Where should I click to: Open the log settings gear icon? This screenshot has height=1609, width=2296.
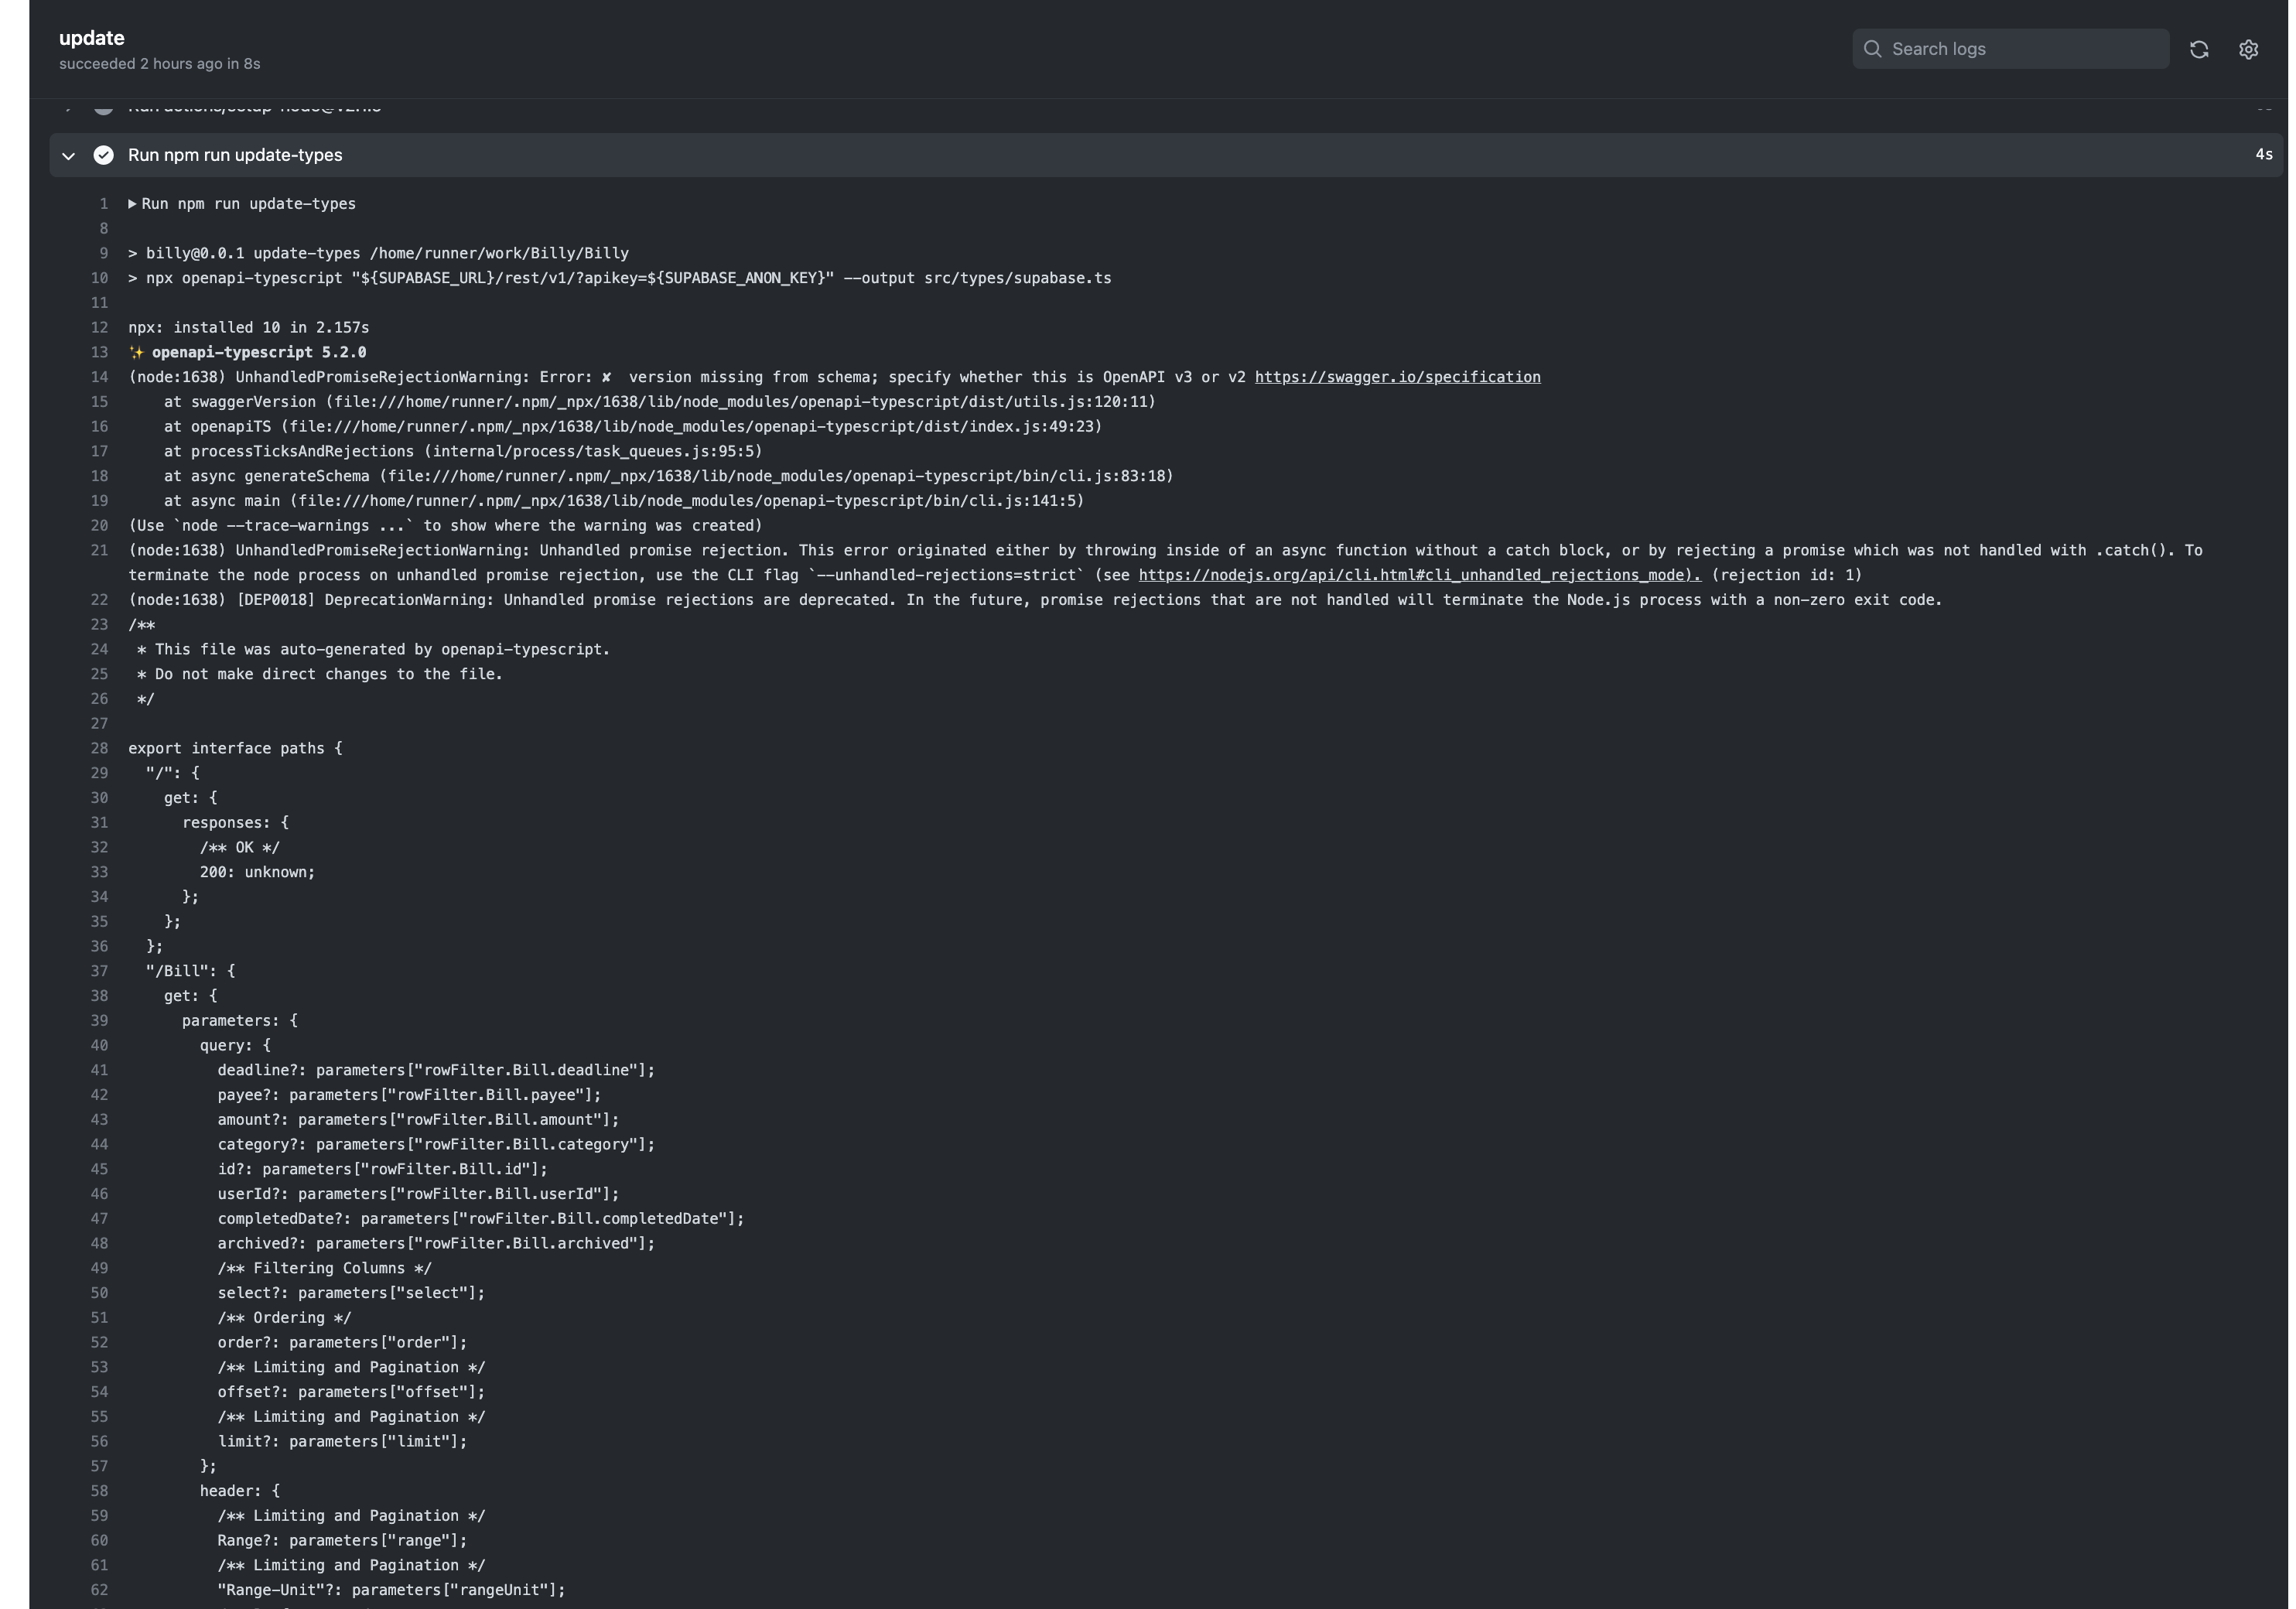(2248, 49)
